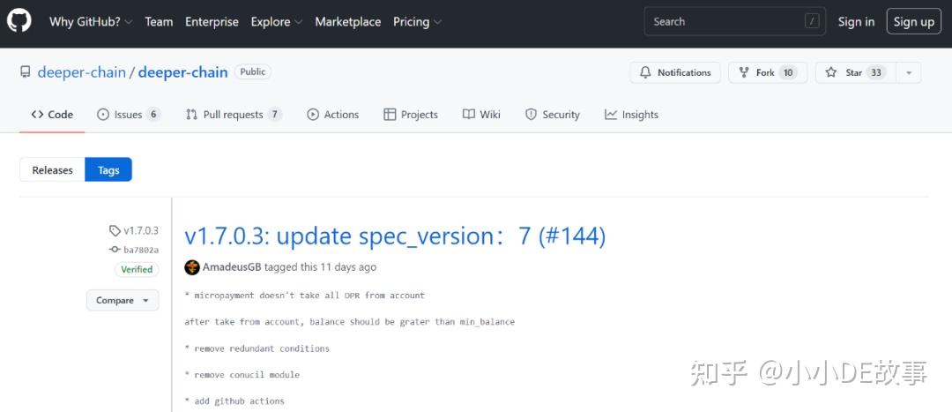
Task: Click the repository book icon
Action: click(26, 72)
